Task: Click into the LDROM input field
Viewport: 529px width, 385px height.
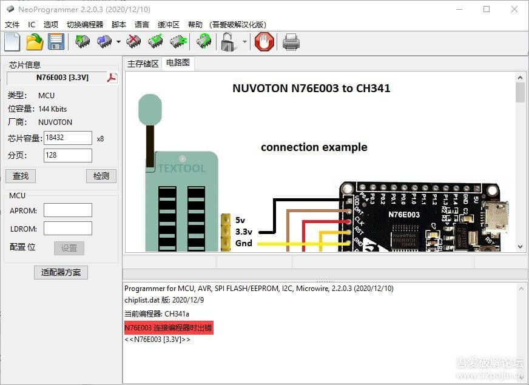Action: click(x=68, y=228)
